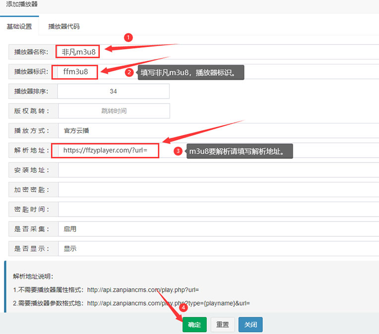Focus the empty 密匙时间 input field

(x=217, y=210)
